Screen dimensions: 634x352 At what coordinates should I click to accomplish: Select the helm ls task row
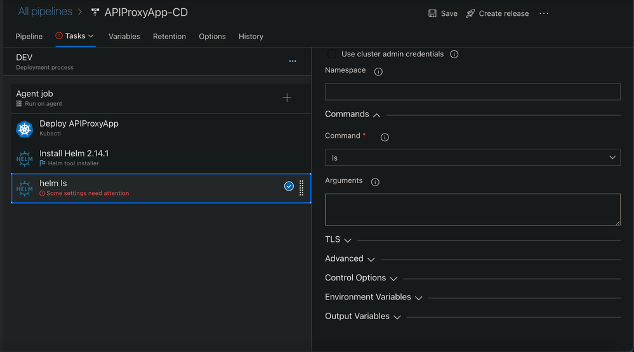coord(161,188)
